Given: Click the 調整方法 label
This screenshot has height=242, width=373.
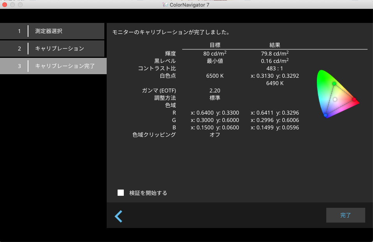Looking at the screenshot, I should coord(165,98).
